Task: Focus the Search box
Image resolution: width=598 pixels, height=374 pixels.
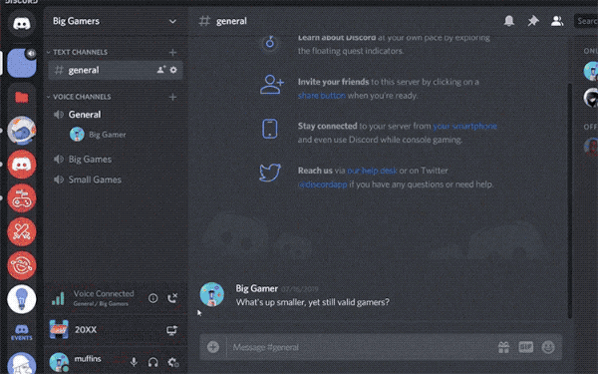Action: pyautogui.click(x=586, y=21)
